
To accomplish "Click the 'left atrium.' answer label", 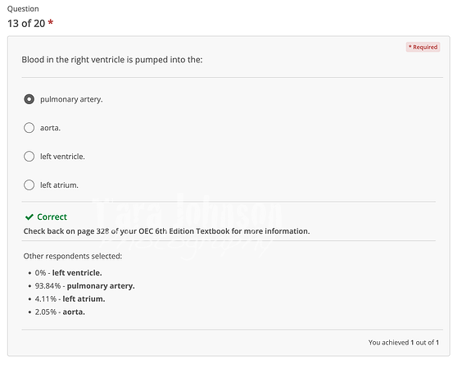I will point(59,185).
